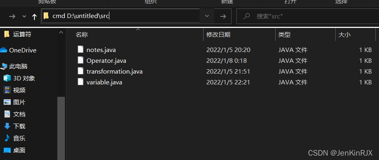This screenshot has width=379, height=160.
Task: Open the 3D 对象 folder
Action: (x=19, y=78)
